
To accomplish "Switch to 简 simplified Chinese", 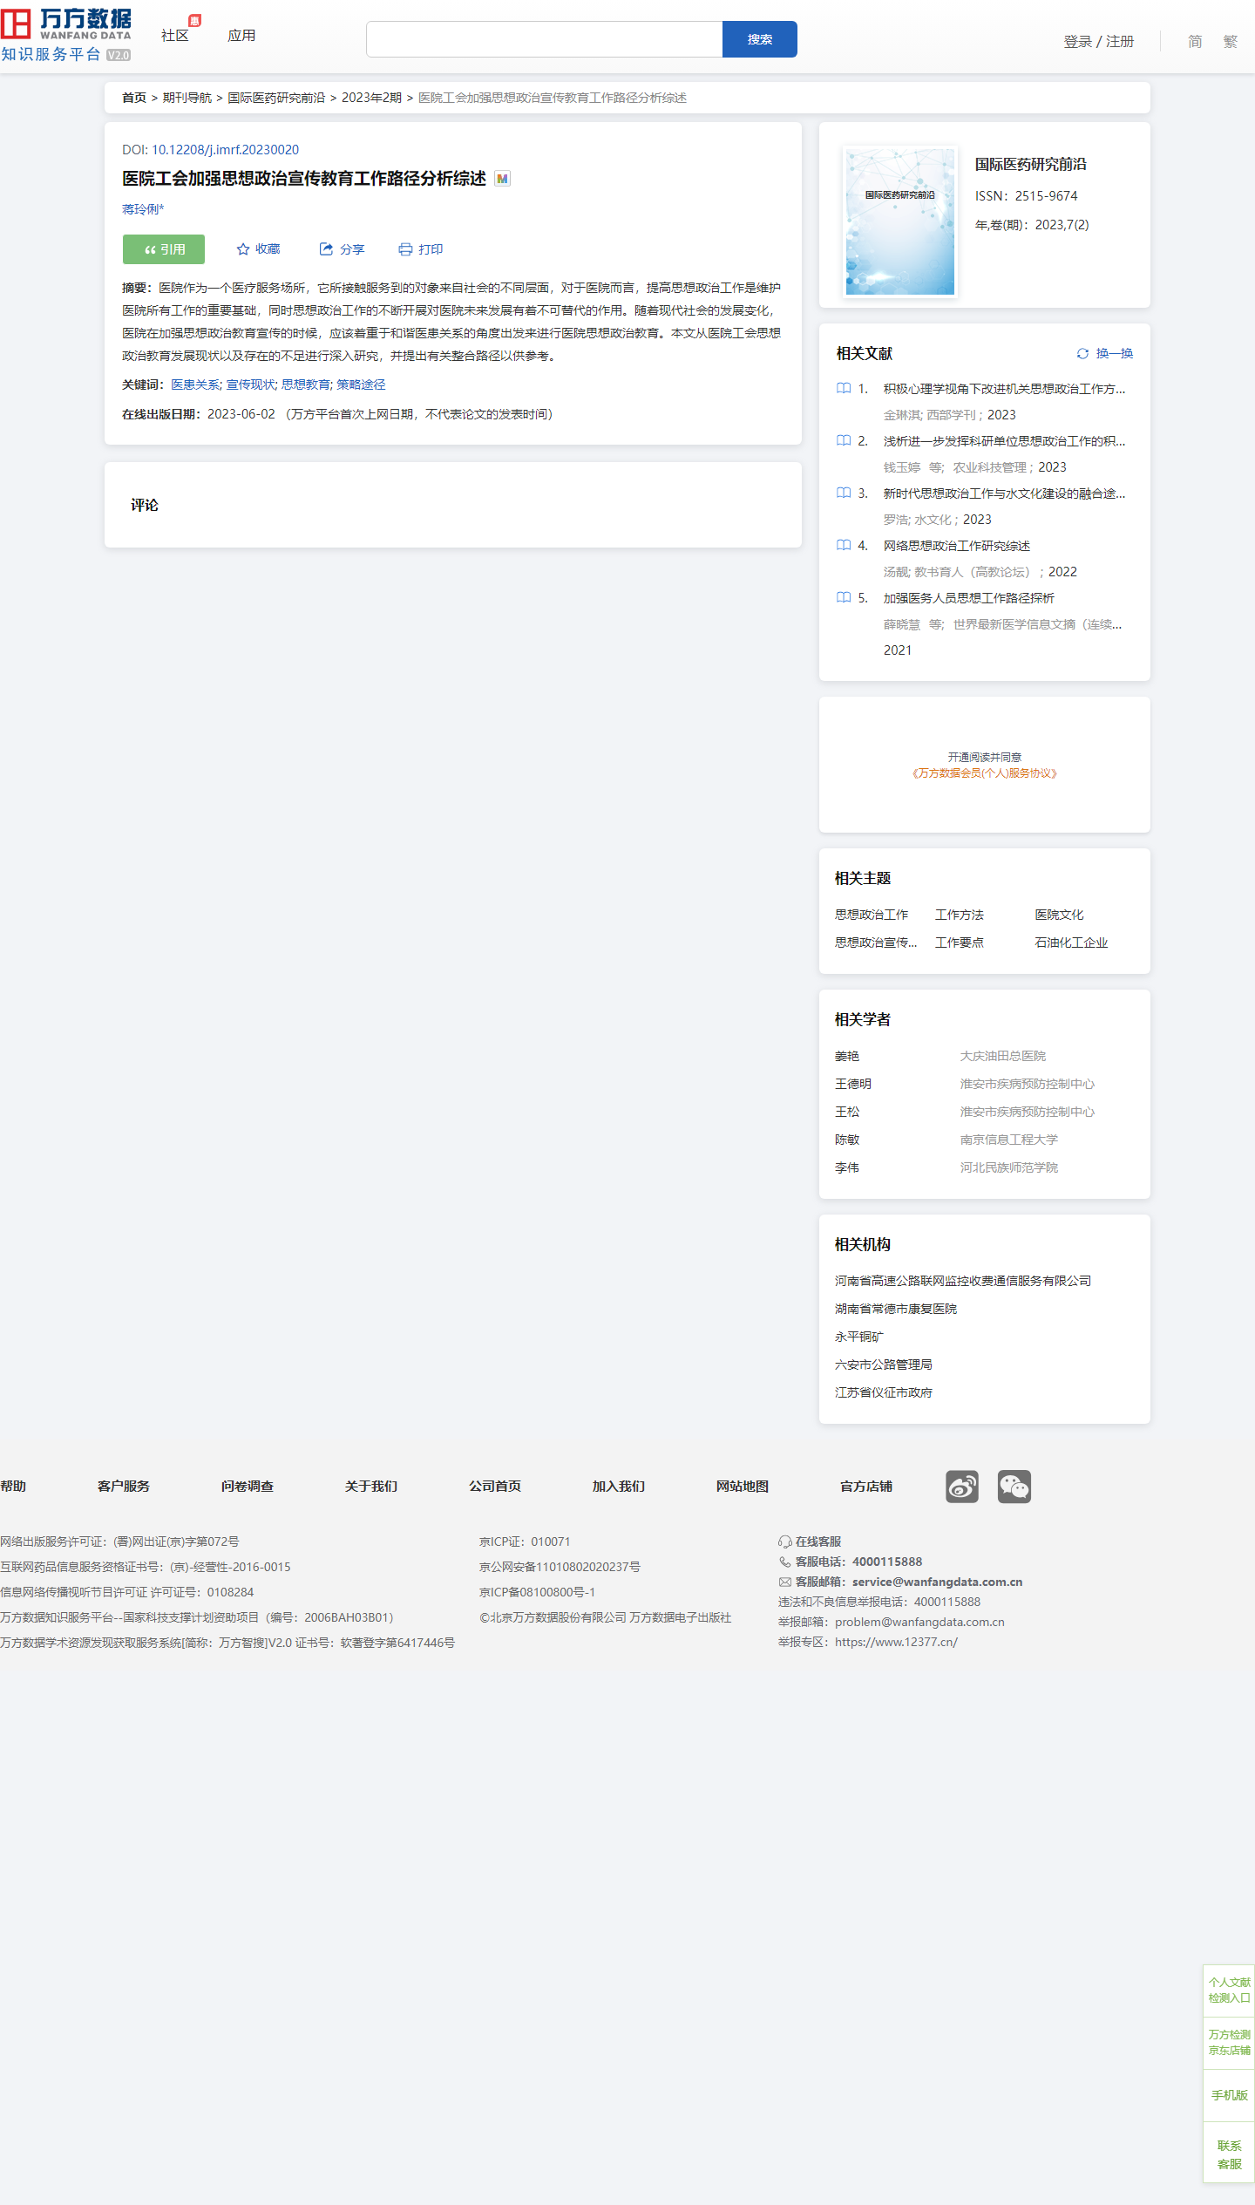I will pyautogui.click(x=1195, y=41).
